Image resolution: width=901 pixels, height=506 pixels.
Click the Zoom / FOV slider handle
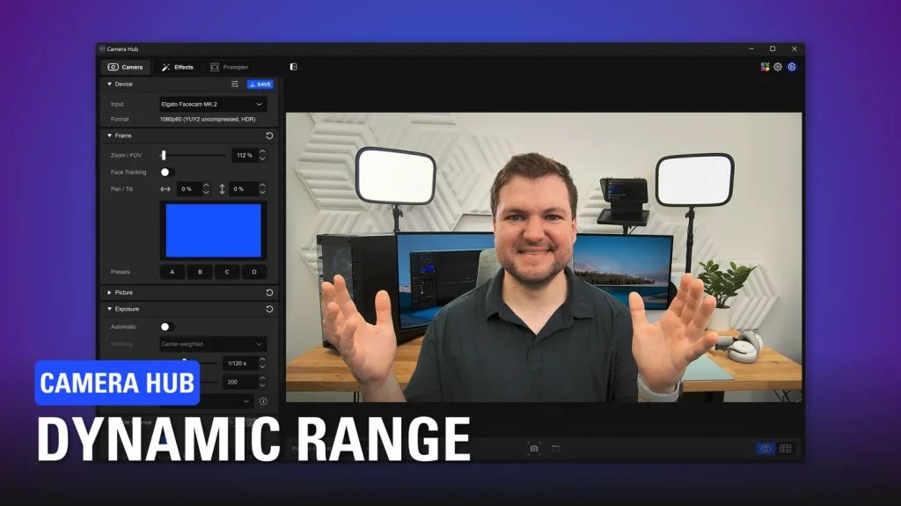164,155
